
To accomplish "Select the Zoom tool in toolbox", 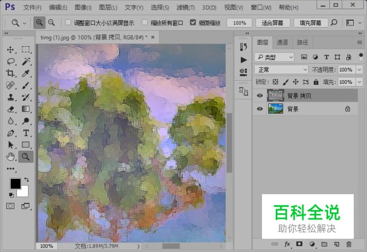I will (26, 157).
